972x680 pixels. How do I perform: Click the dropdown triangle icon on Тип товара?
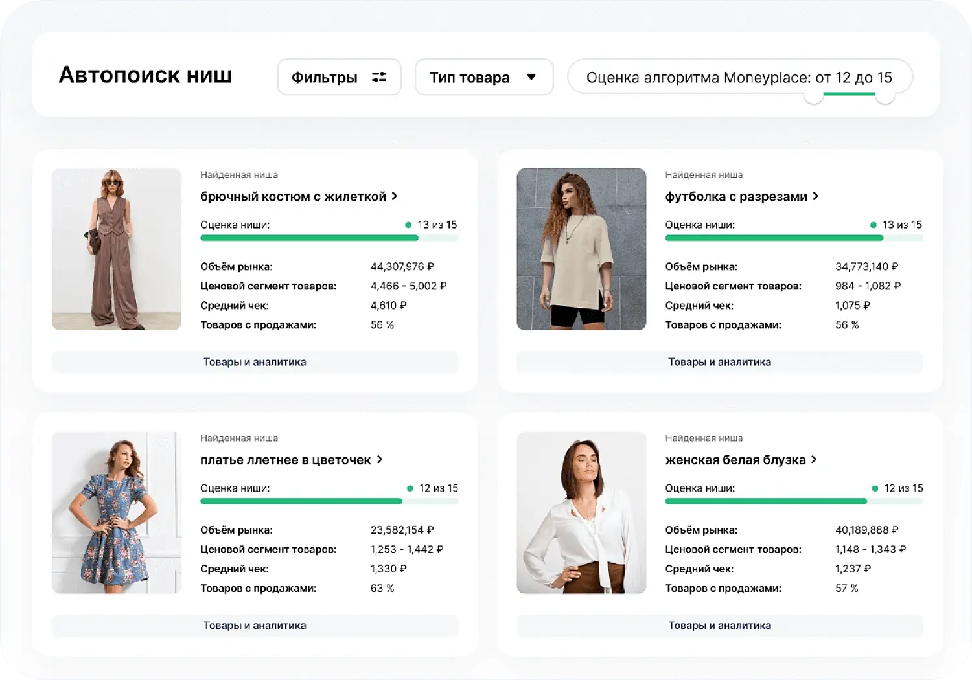[532, 77]
